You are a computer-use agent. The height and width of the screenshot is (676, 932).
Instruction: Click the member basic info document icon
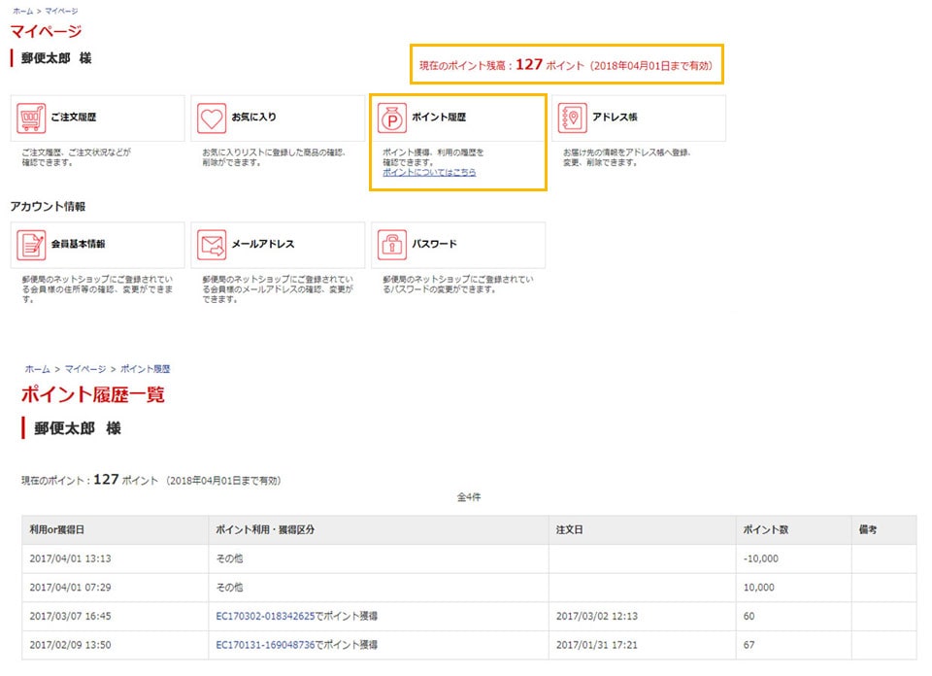click(31, 245)
